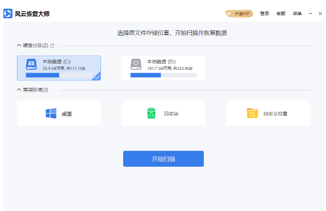The image size is (326, 211).
Task: Choose the 回收站 location card
Action: tap(163, 113)
